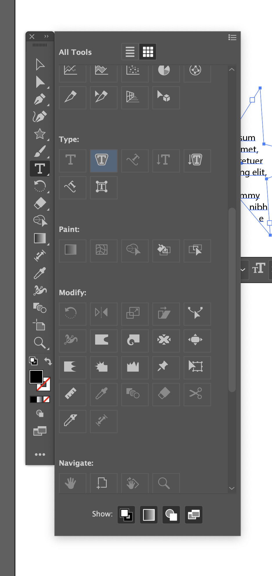Viewport: 272px width, 576px height.
Task: Open Change Screen Mode in the left toolbar
Action: [x=40, y=431]
